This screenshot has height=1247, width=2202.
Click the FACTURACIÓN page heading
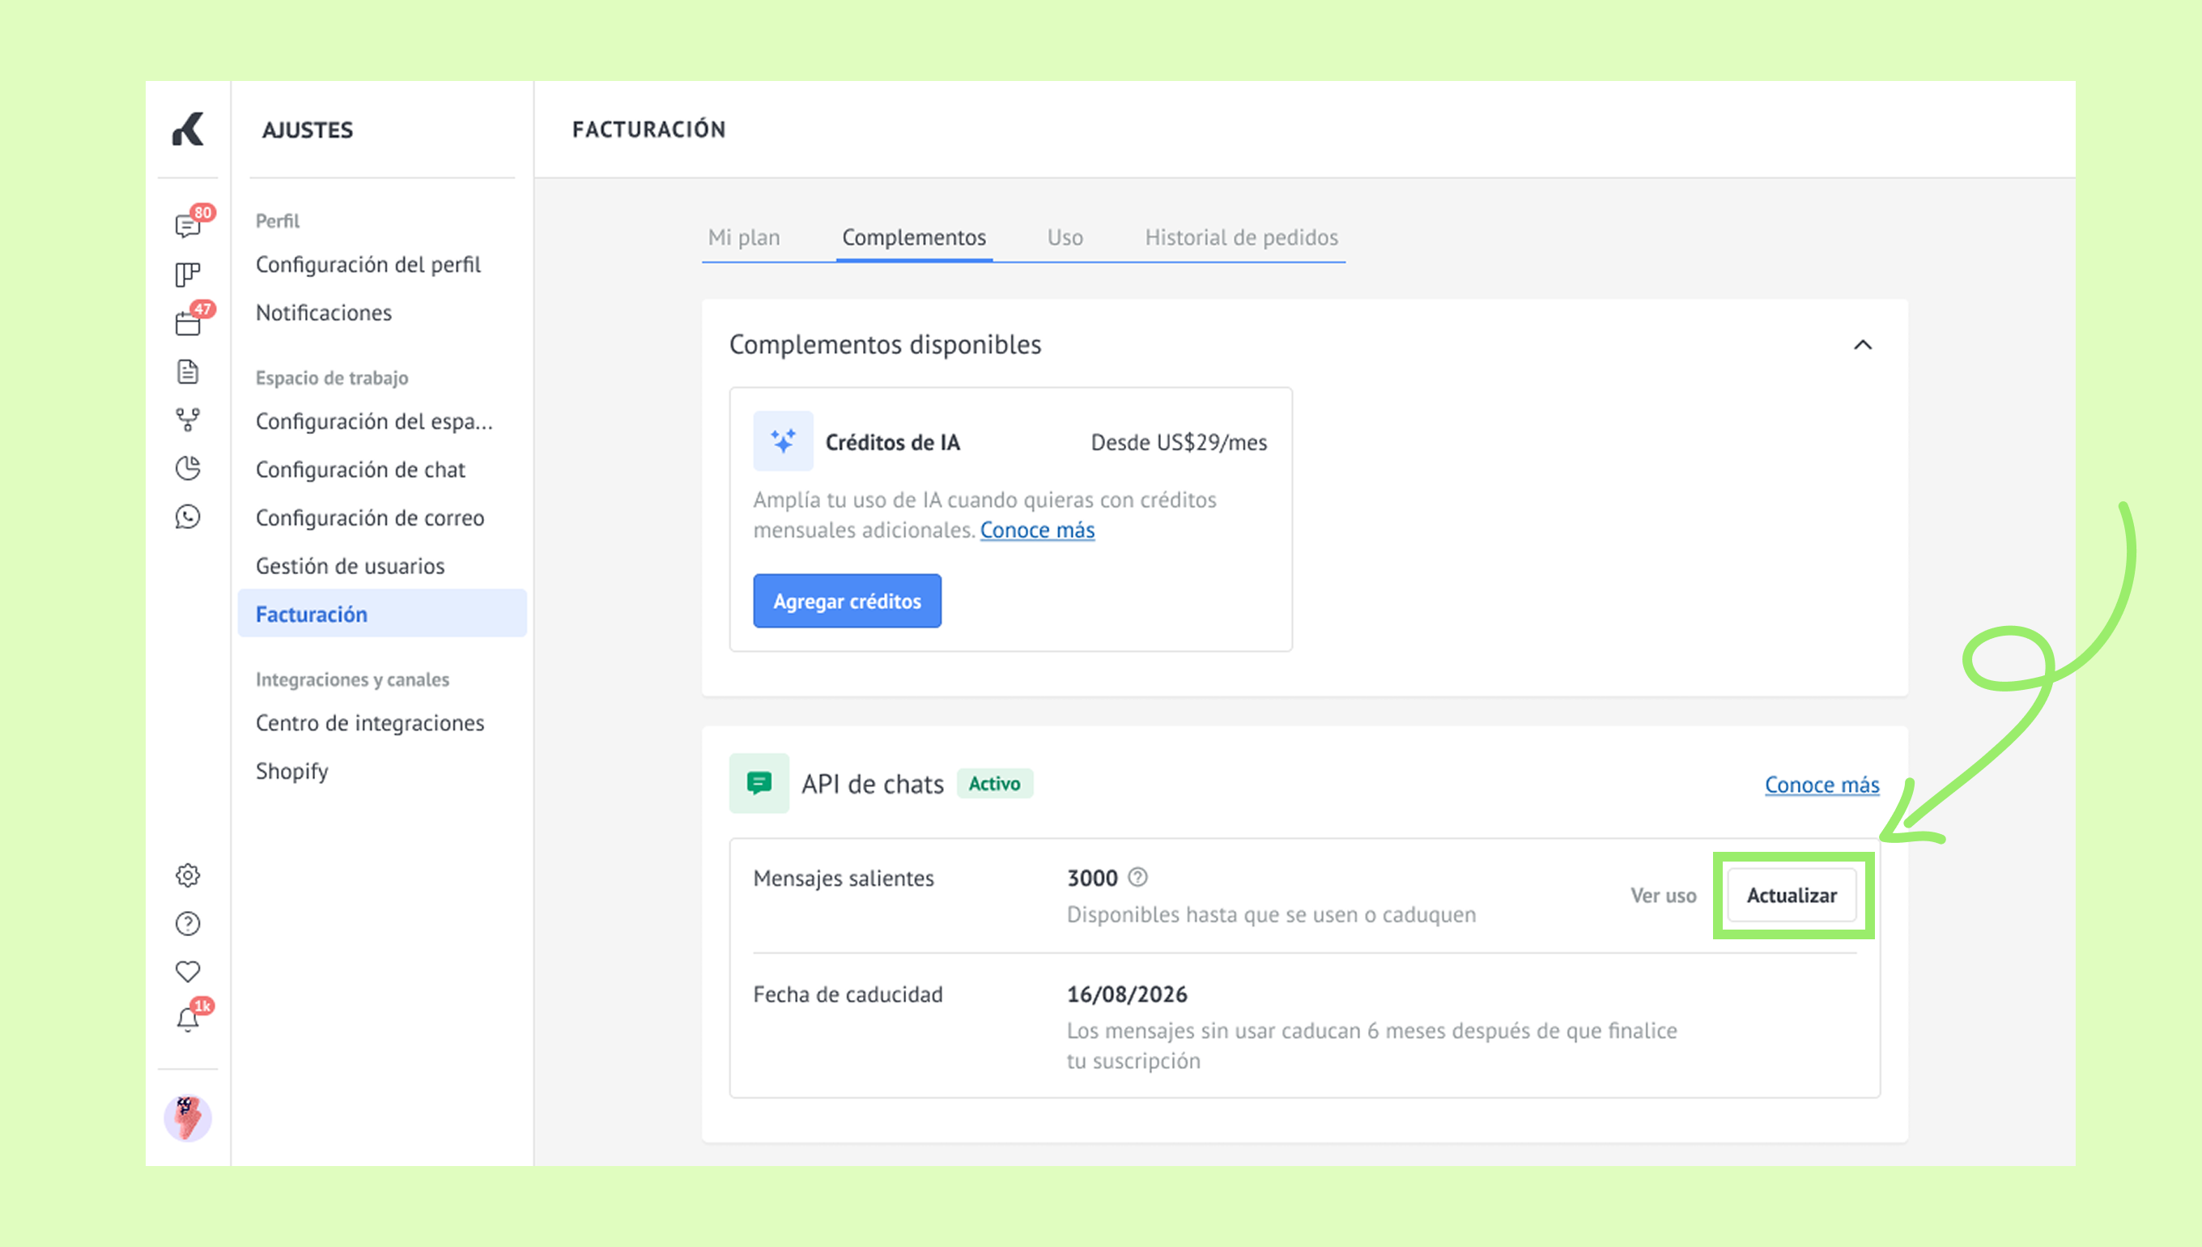coord(649,130)
